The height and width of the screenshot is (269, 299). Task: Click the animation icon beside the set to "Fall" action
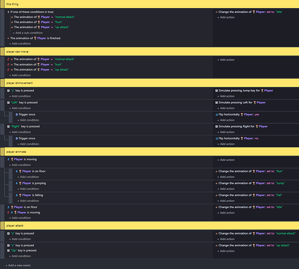click(217, 195)
